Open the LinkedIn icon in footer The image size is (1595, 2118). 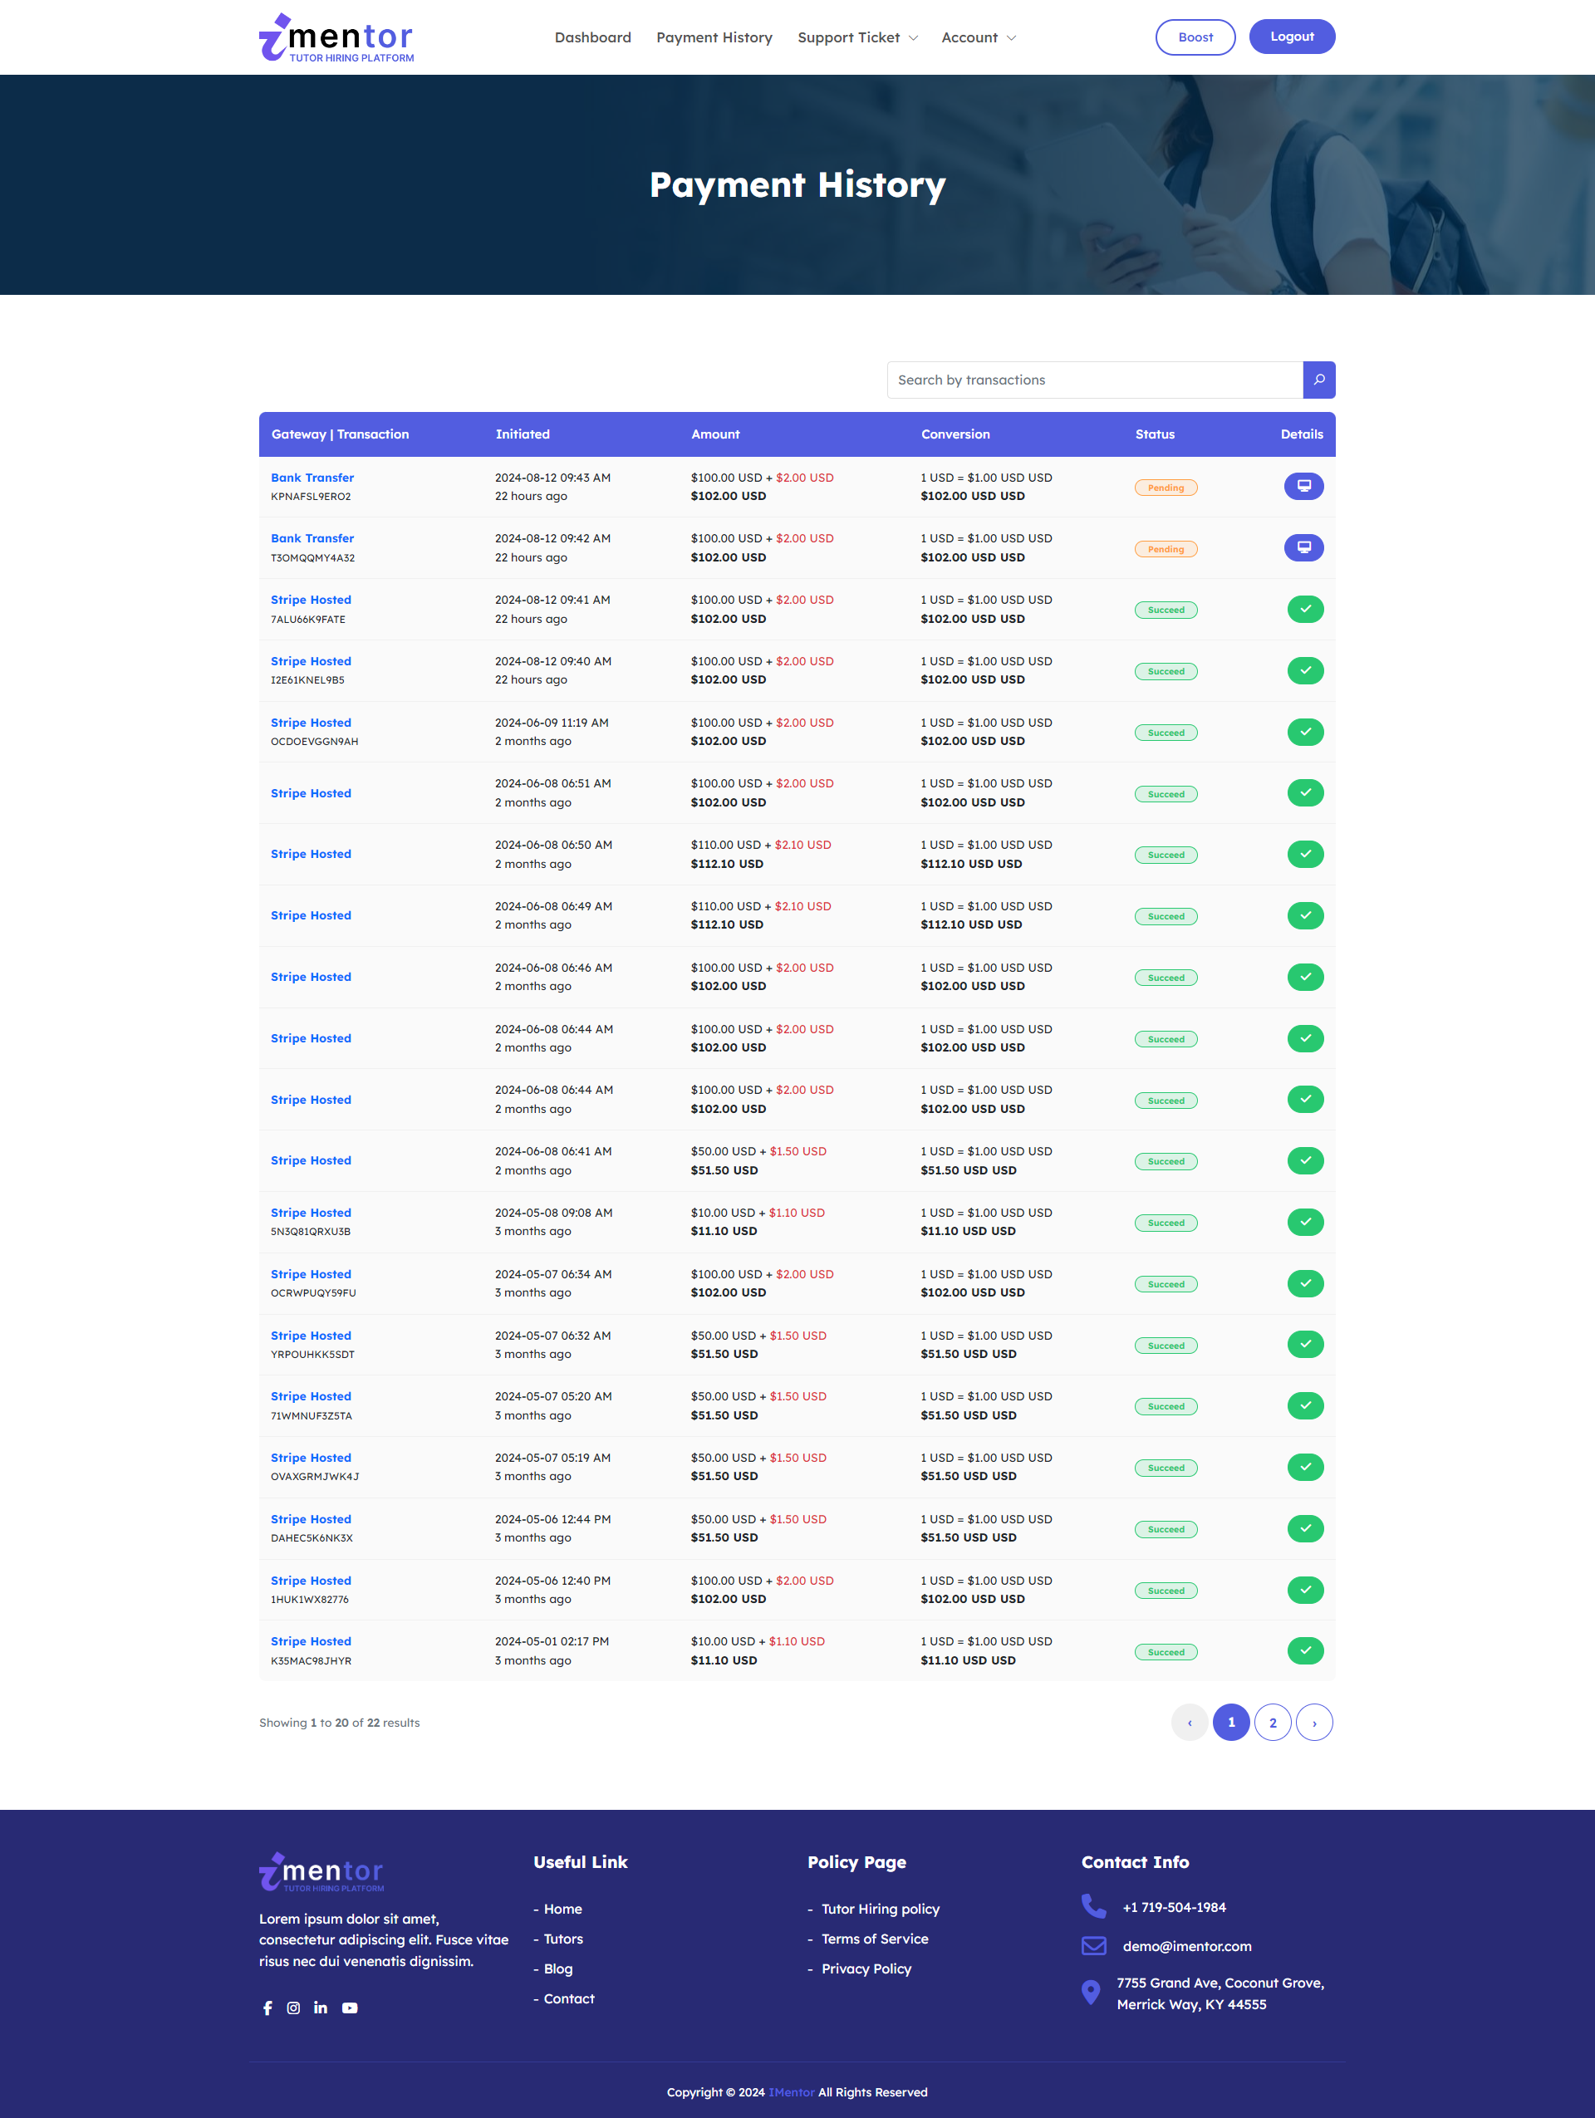[x=321, y=2008]
